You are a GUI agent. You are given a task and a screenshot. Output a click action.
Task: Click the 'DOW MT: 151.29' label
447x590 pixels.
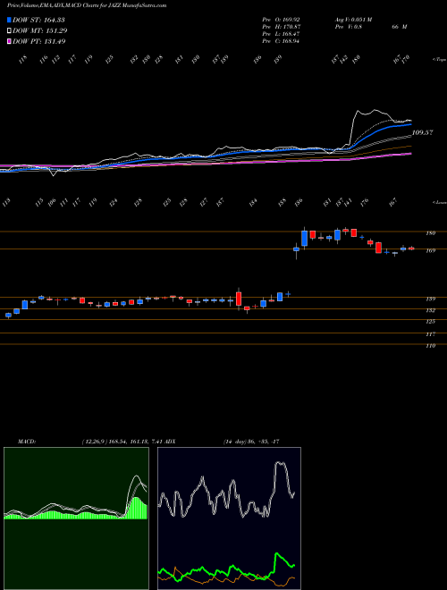pos(40,30)
